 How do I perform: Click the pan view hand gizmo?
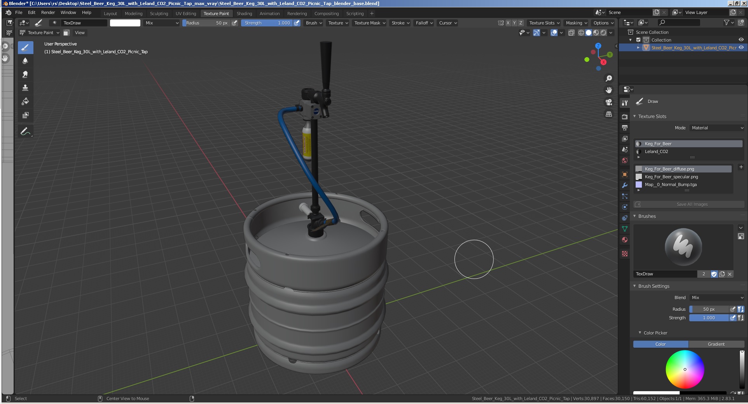click(609, 90)
